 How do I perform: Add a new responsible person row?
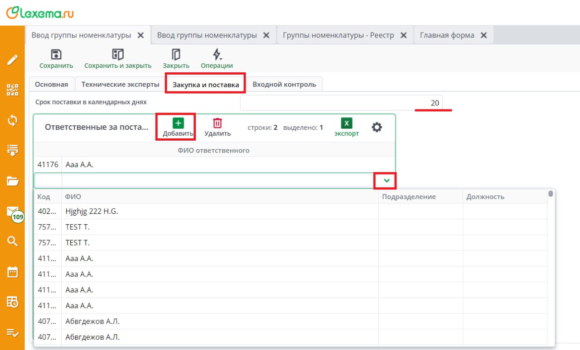[x=179, y=127]
